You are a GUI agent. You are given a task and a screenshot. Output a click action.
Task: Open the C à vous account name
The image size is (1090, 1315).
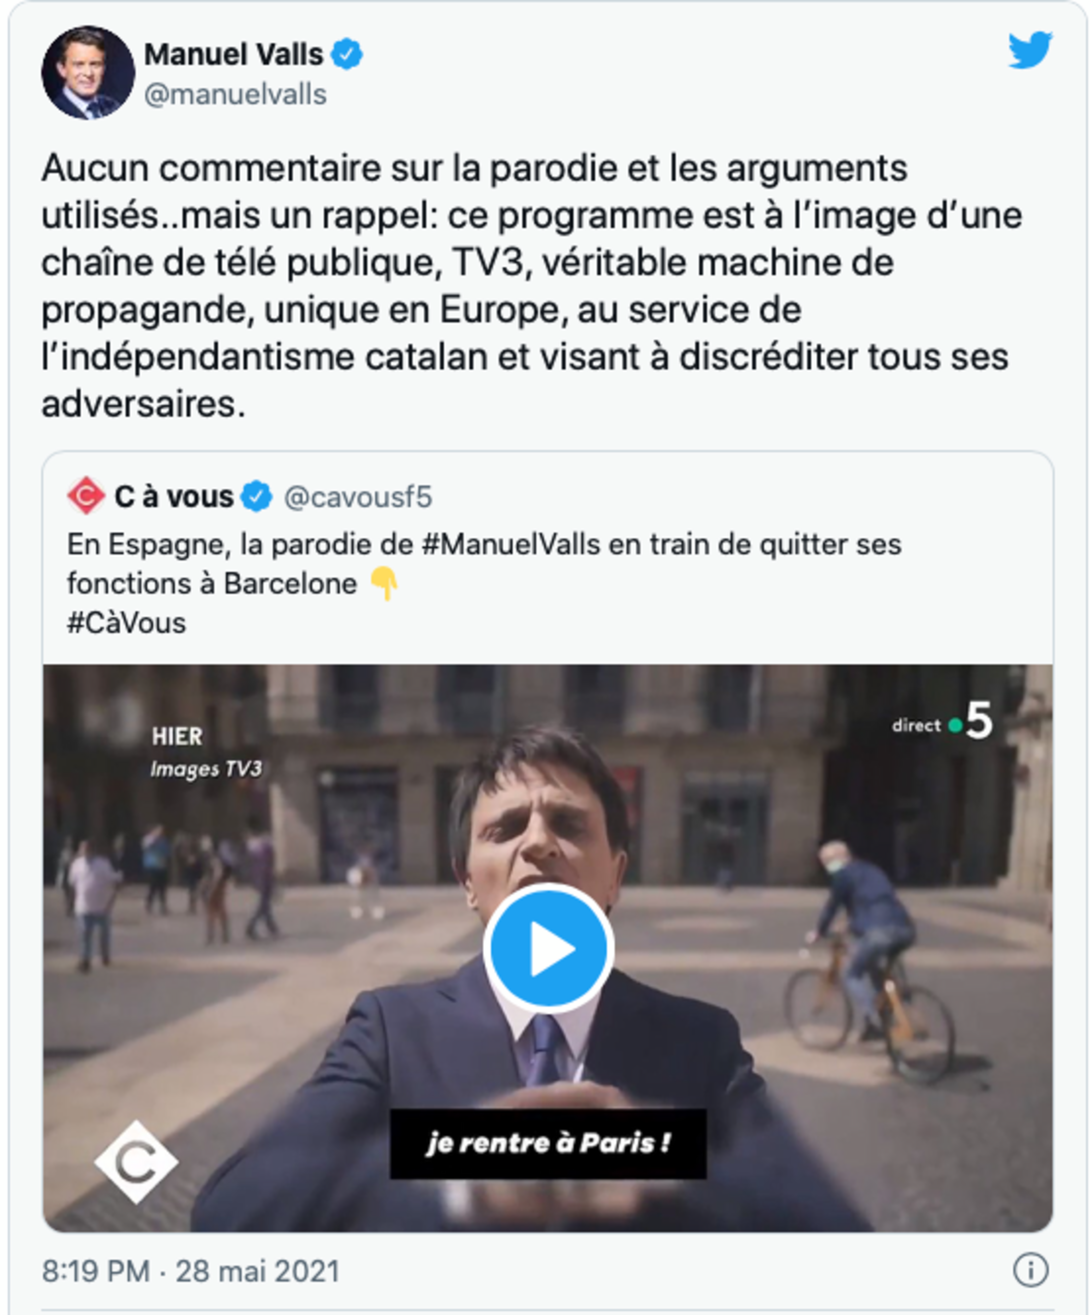point(173,496)
